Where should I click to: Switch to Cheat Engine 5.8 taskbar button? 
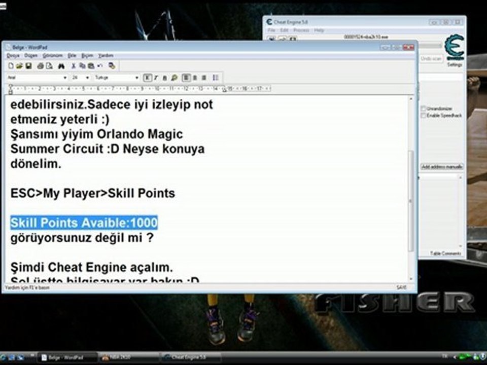click(x=190, y=357)
